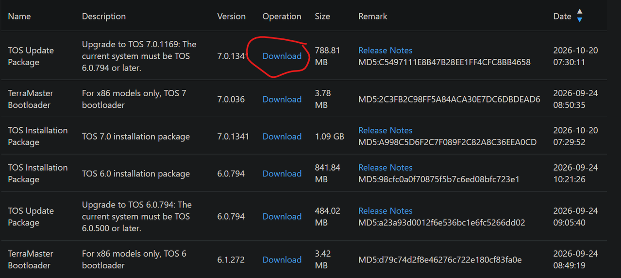Click version 6.1.272 cell
This screenshot has height=278, width=621.
click(x=231, y=260)
